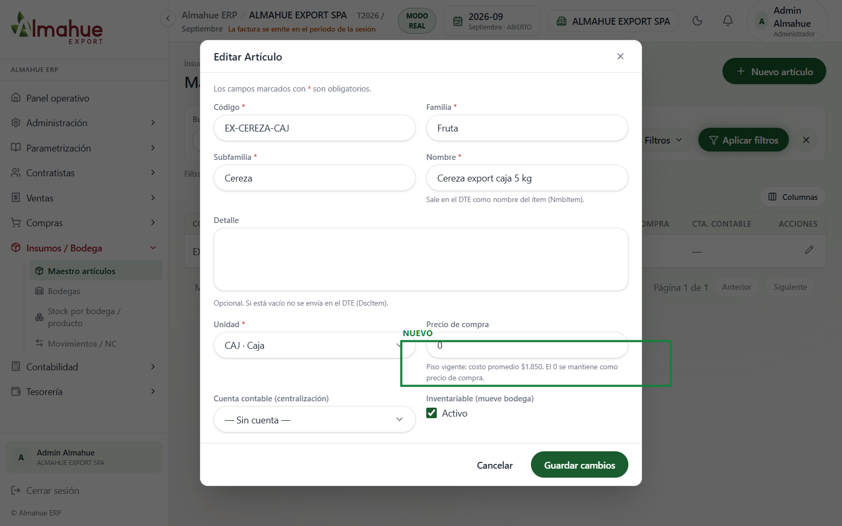Click the Parametrización book icon
Image resolution: width=842 pixels, height=526 pixels.
(x=16, y=148)
